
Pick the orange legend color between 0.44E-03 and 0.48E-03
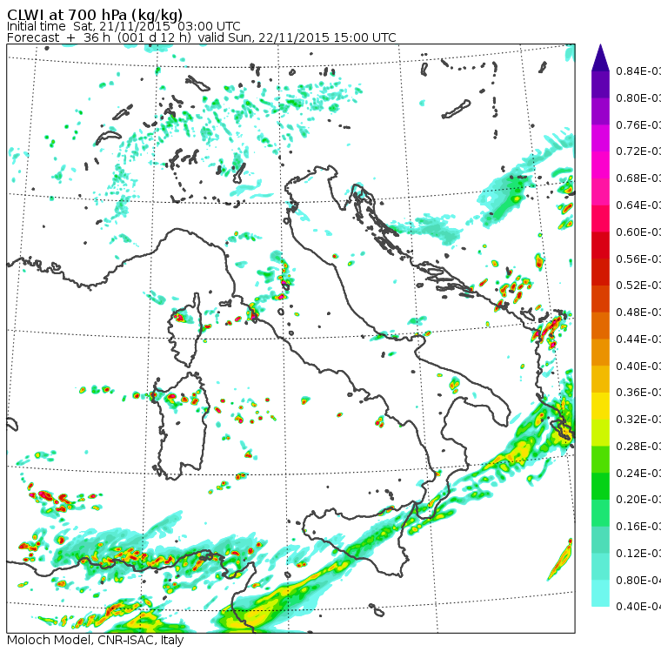[x=600, y=326]
